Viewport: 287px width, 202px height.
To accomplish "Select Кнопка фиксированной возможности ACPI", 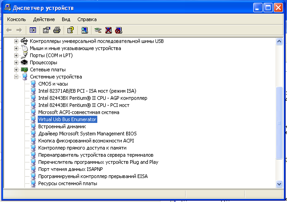I will pos(86,141).
